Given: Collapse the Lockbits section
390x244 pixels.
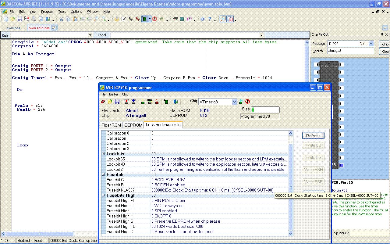Looking at the screenshot, I should tap(104, 154).
